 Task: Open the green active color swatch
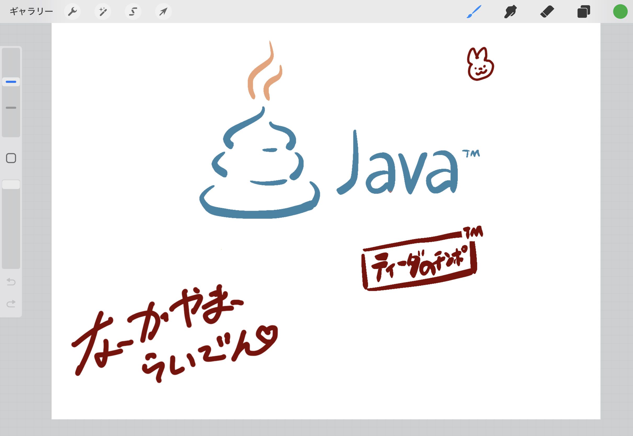620,12
